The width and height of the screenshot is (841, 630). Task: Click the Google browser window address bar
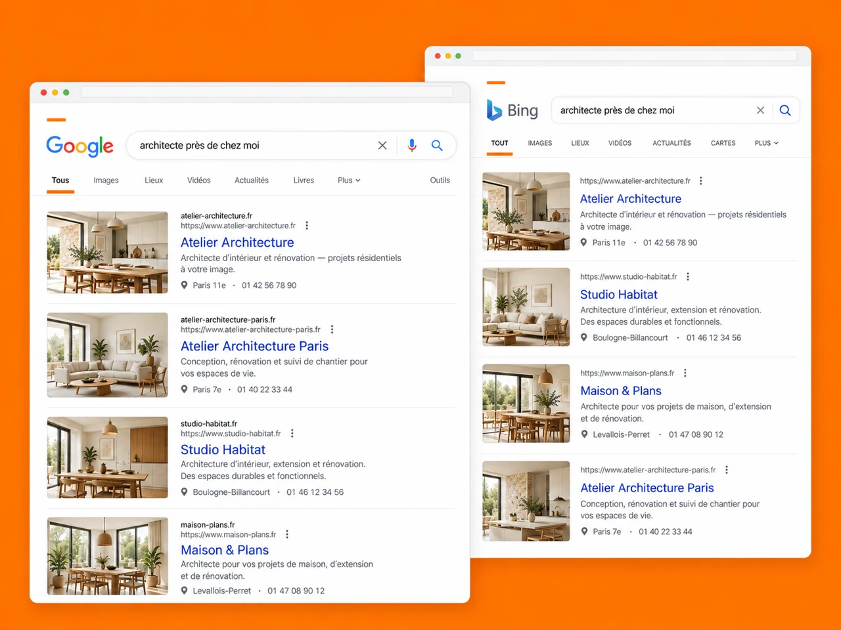pos(267,92)
